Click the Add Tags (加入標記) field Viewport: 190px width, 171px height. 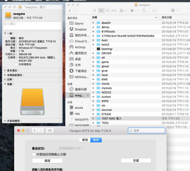[x=32, y=26]
